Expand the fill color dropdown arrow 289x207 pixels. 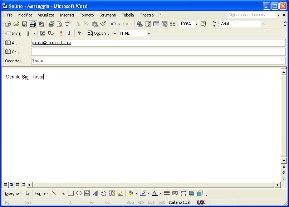tap(136, 193)
